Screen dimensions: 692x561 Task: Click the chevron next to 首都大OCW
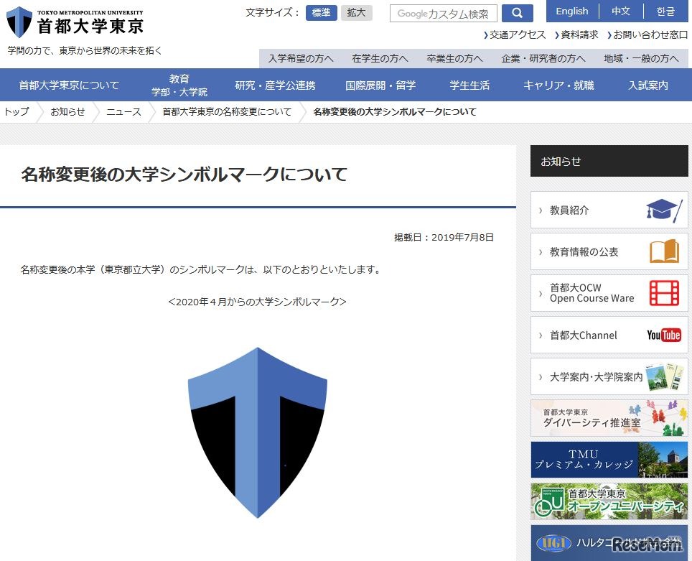541,292
